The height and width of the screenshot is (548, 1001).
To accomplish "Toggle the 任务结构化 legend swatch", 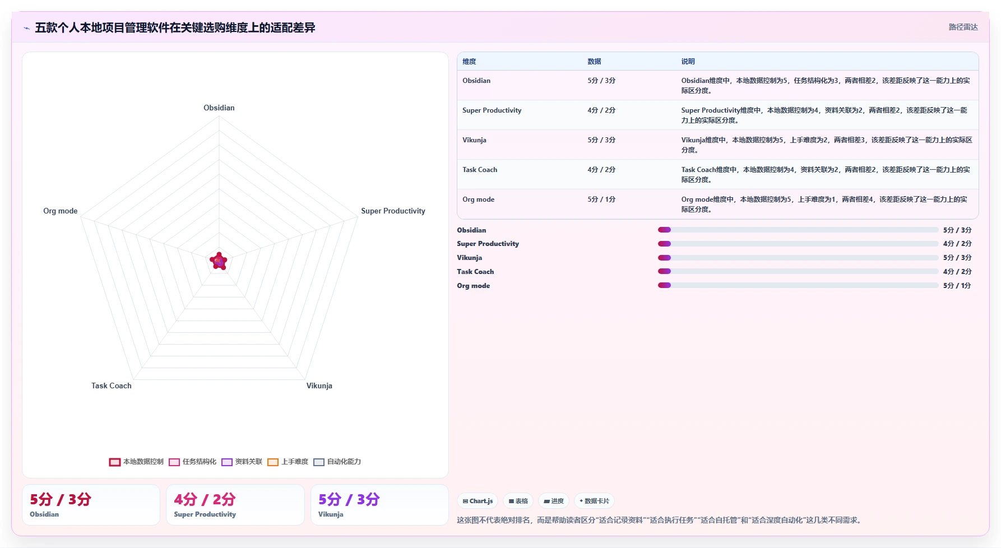I will click(x=174, y=462).
